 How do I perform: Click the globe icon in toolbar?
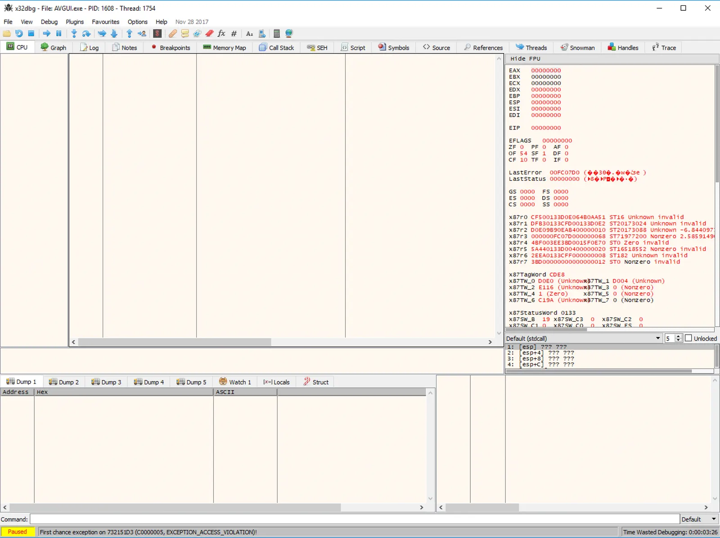tap(289, 33)
